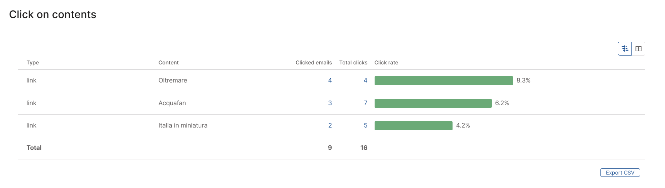Open clicked emails count 3 for Acquafan

[330, 103]
